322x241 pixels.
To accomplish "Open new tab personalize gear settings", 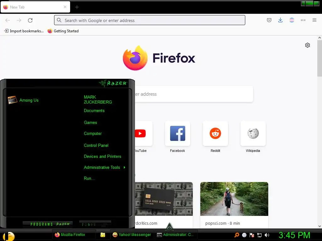I will [308, 45].
